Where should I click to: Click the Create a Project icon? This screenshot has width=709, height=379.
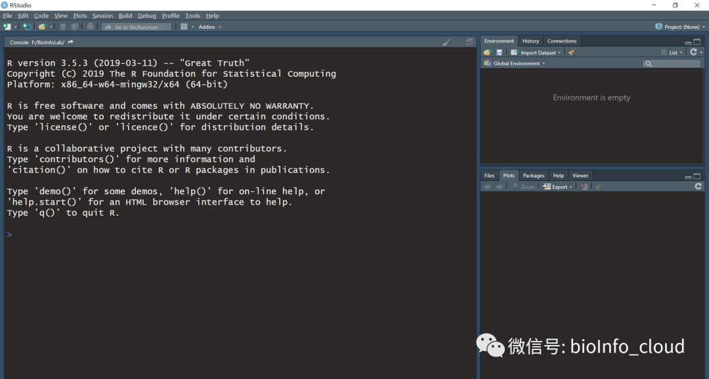click(x=27, y=27)
